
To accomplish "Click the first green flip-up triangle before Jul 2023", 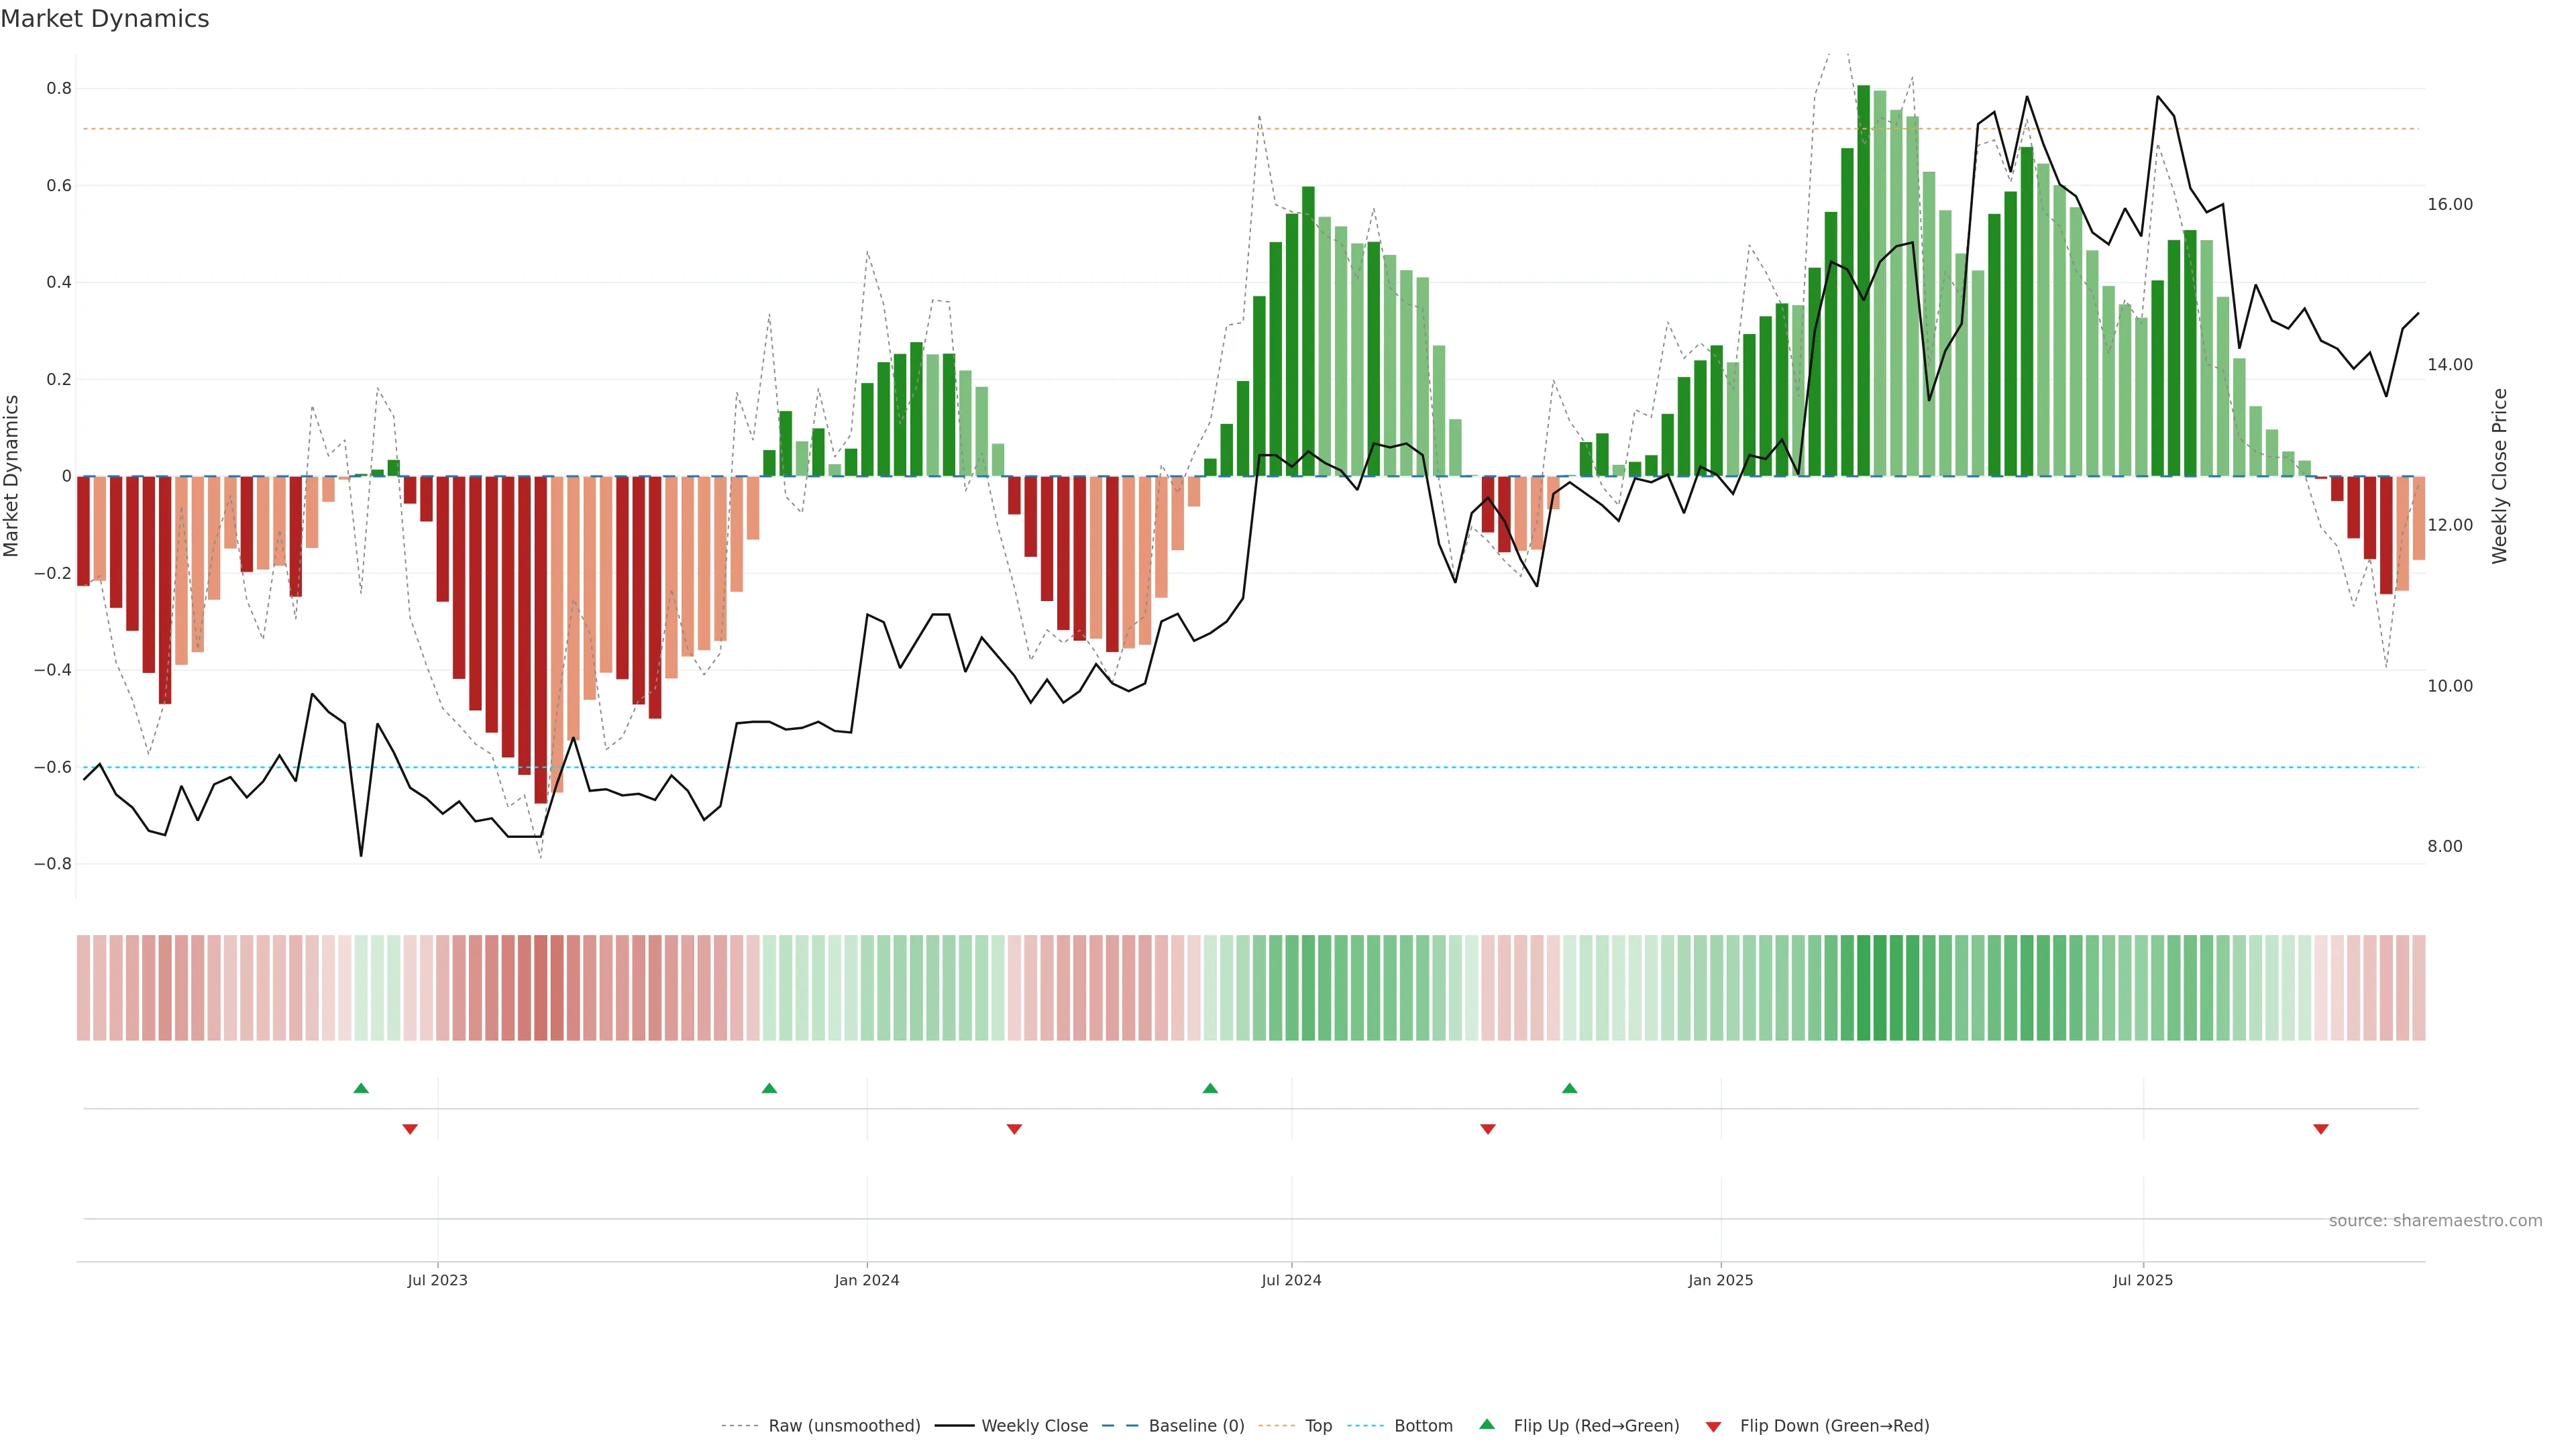I will click(x=361, y=1088).
